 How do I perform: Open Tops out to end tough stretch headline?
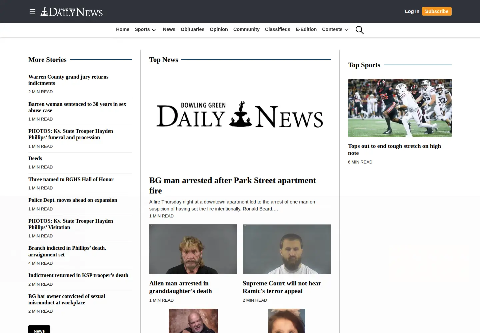(394, 150)
